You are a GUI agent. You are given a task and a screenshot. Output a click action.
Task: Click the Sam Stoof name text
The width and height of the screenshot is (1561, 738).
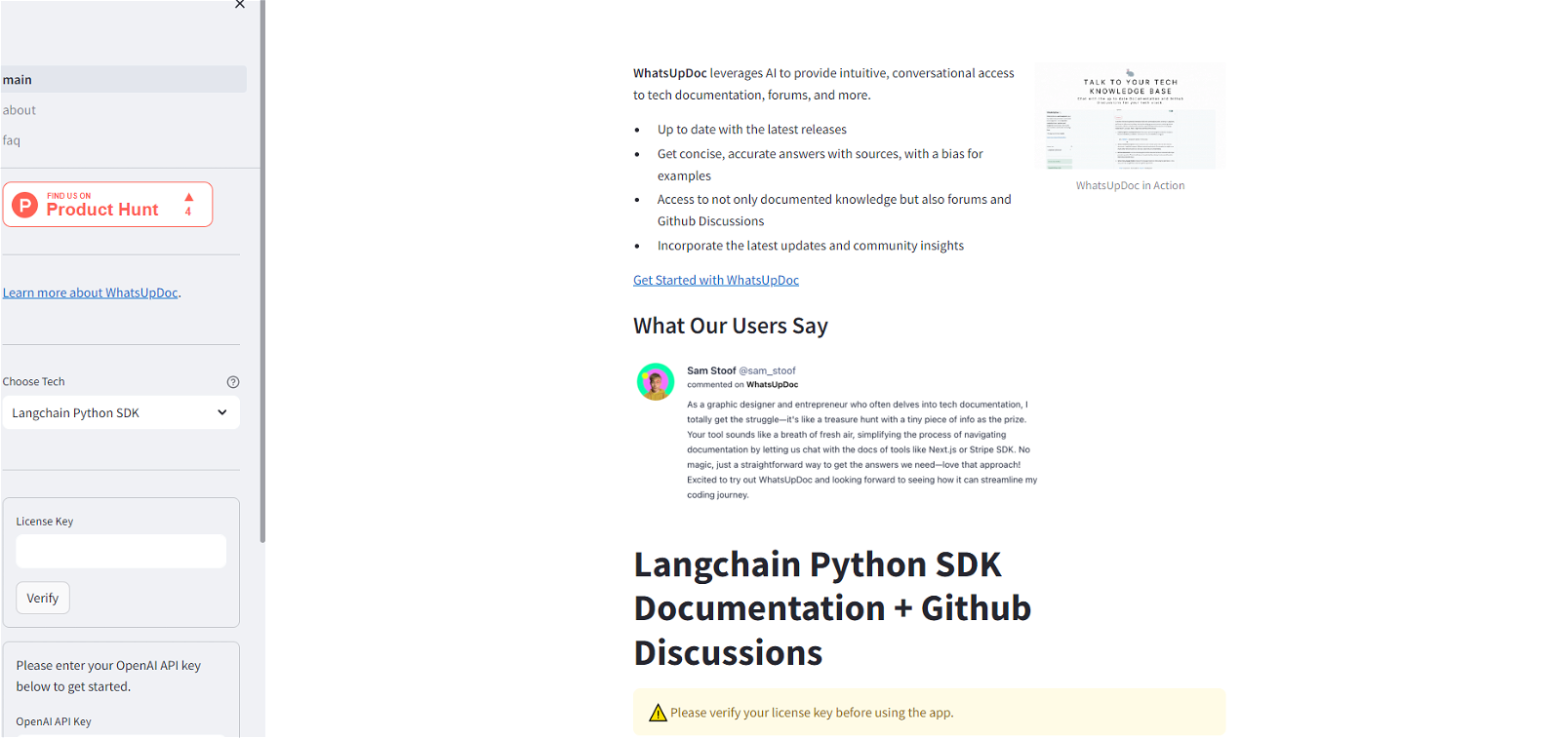pos(711,370)
